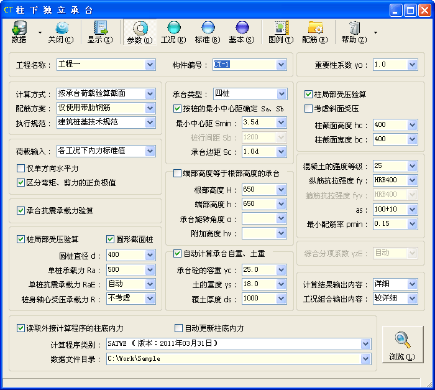Grab the window corner grip handle
The height and width of the screenshot is (390, 435).
pyautogui.click(x=429, y=384)
